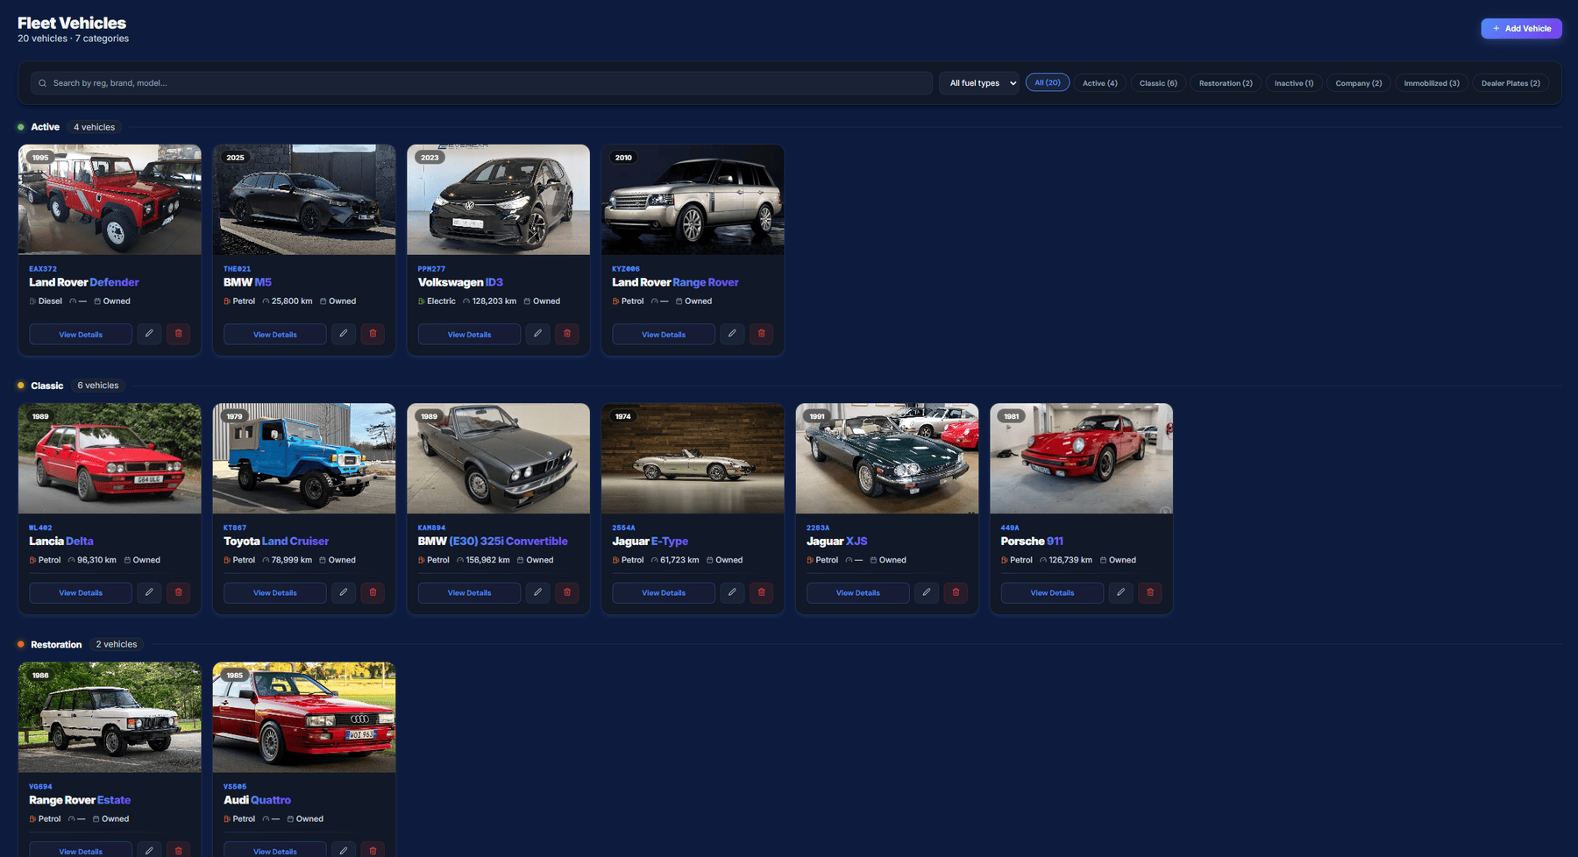This screenshot has width=1578, height=857.
Task: Edit the Audi Quattro with pencil icon
Action: (x=344, y=850)
